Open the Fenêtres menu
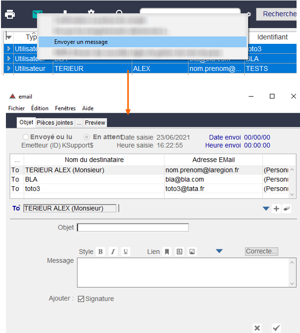This screenshot has height=333, width=300. (x=65, y=108)
